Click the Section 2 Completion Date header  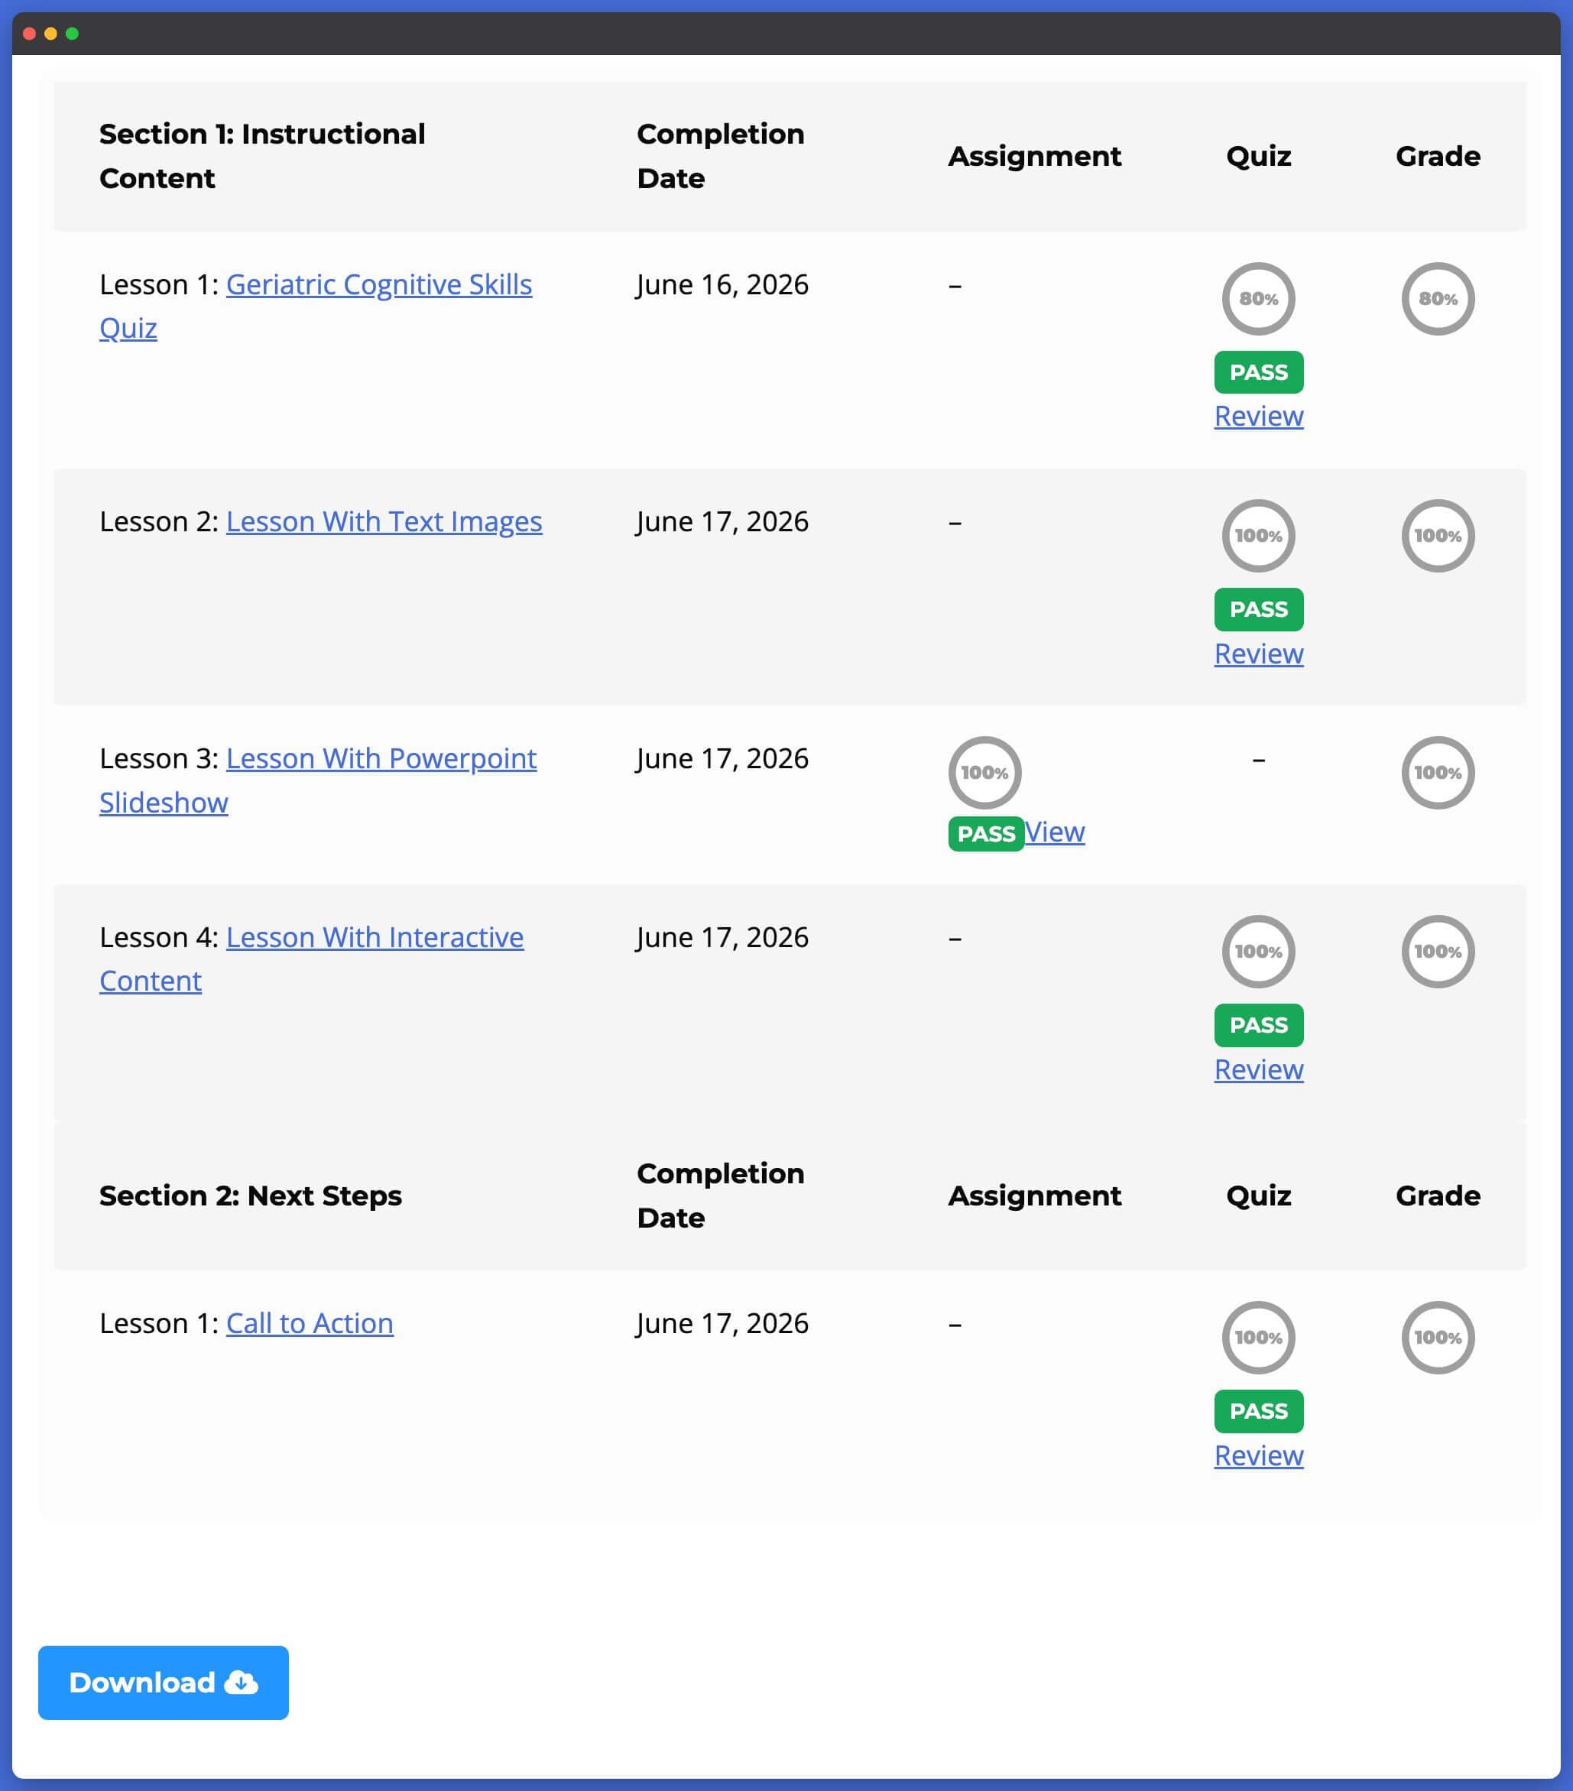(x=720, y=1196)
